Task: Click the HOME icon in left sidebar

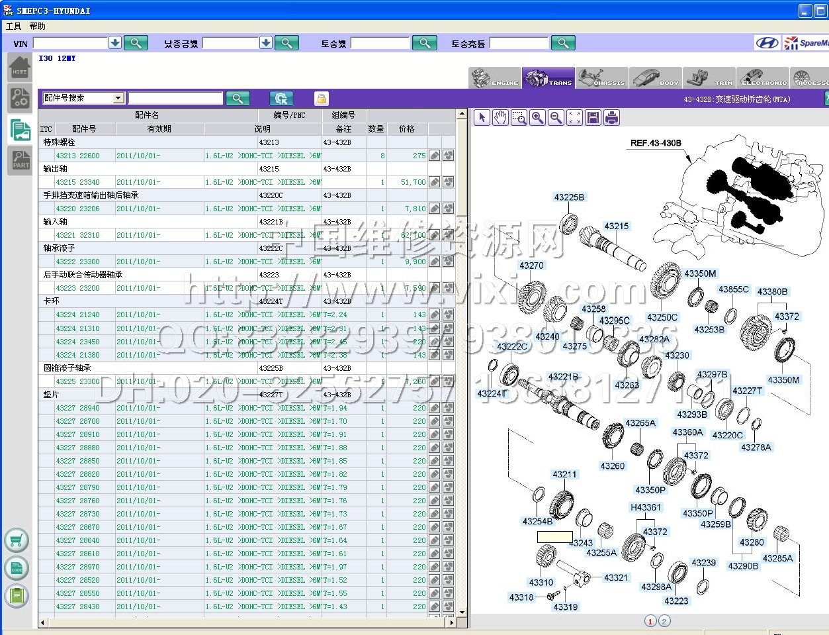Action: 20,68
